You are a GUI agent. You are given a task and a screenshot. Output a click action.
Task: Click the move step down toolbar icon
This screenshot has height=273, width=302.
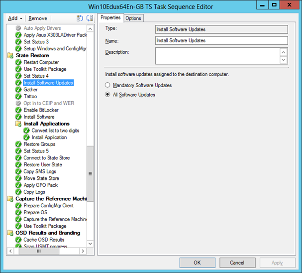tap(90, 18)
